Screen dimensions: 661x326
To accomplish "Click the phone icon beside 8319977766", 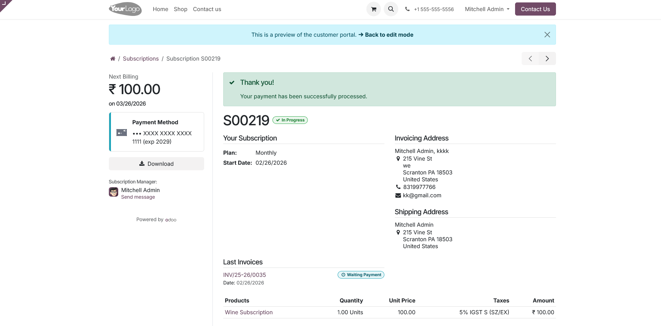I will pos(398,187).
